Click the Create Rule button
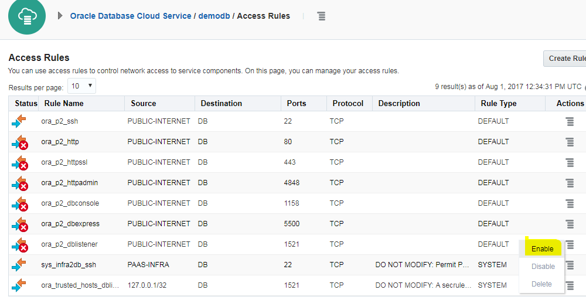This screenshot has width=586, height=300. (566, 58)
